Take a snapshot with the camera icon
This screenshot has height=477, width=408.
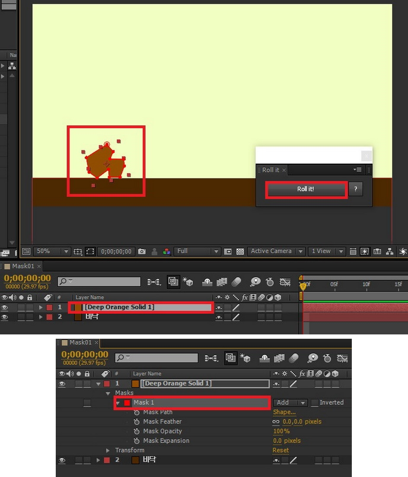tap(142, 251)
